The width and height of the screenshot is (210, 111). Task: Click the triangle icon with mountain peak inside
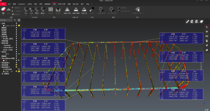pos(76,10)
